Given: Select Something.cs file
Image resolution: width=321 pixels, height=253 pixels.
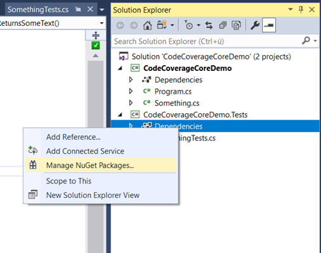Looking at the screenshot, I should 177,103.
